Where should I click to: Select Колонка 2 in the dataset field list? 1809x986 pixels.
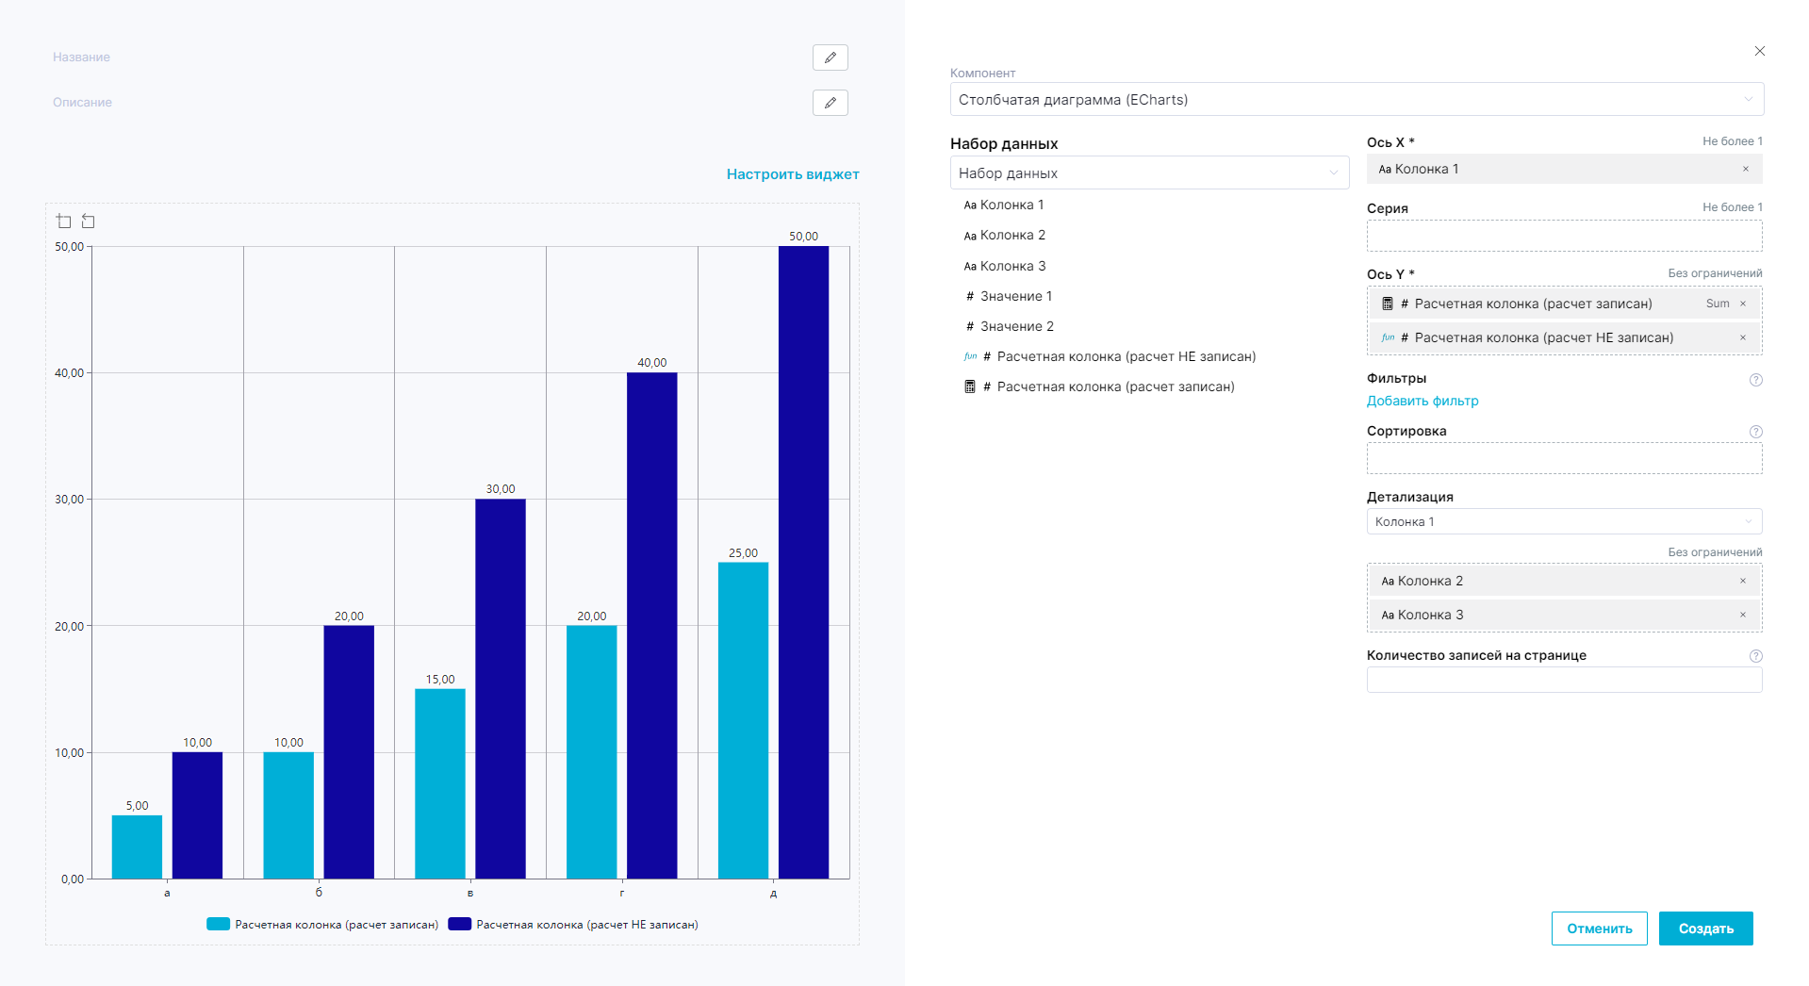click(1011, 236)
